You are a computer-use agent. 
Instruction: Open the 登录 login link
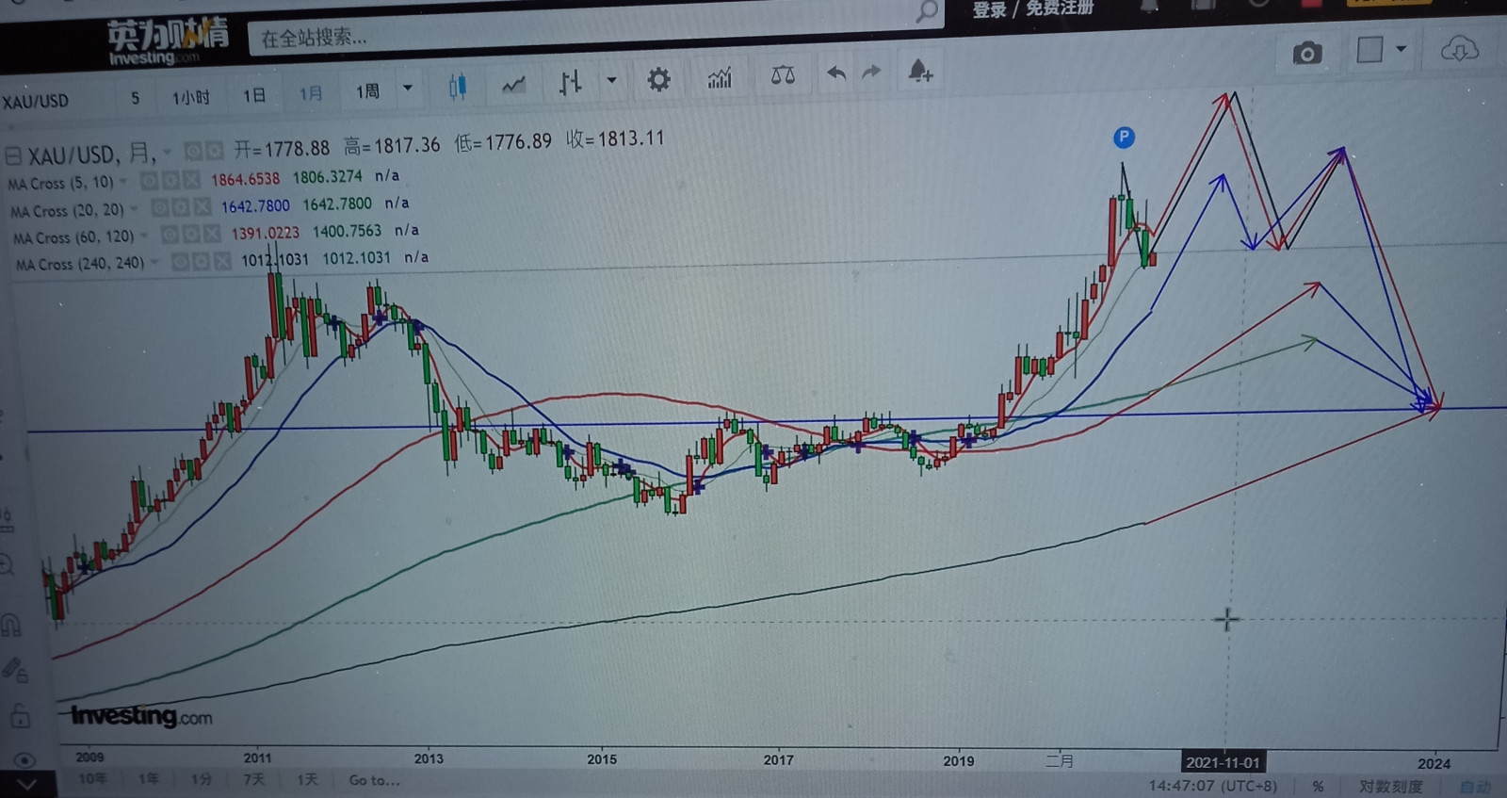click(x=989, y=10)
